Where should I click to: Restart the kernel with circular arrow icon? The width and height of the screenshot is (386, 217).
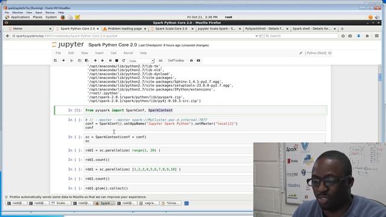point(124,60)
